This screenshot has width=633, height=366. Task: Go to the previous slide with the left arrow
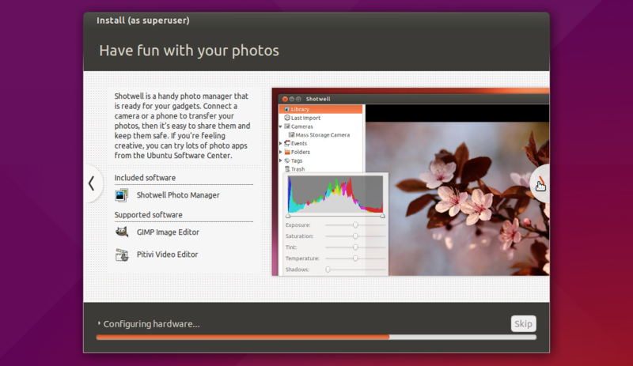[x=92, y=183]
